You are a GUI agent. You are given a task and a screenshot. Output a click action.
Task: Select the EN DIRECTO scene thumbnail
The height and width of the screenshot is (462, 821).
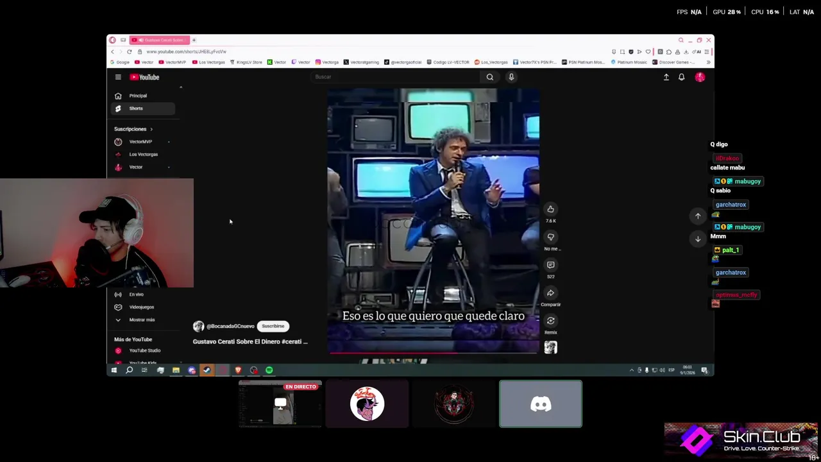[x=280, y=404]
